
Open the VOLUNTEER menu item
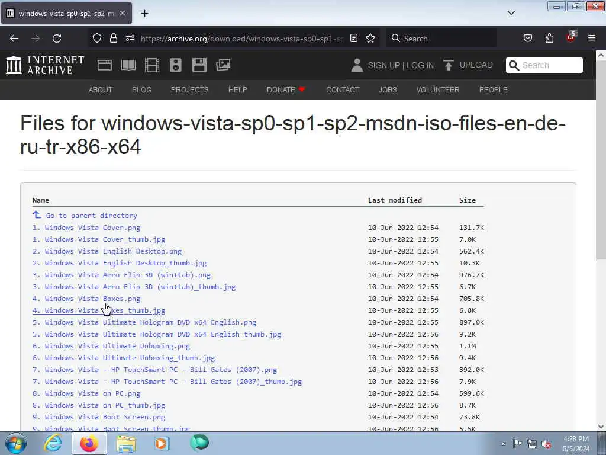pyautogui.click(x=438, y=90)
